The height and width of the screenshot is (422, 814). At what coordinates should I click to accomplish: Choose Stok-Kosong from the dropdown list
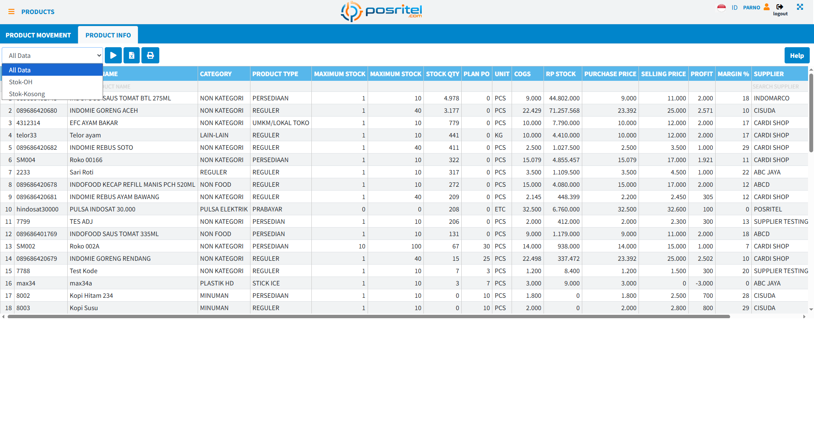[x=52, y=94]
